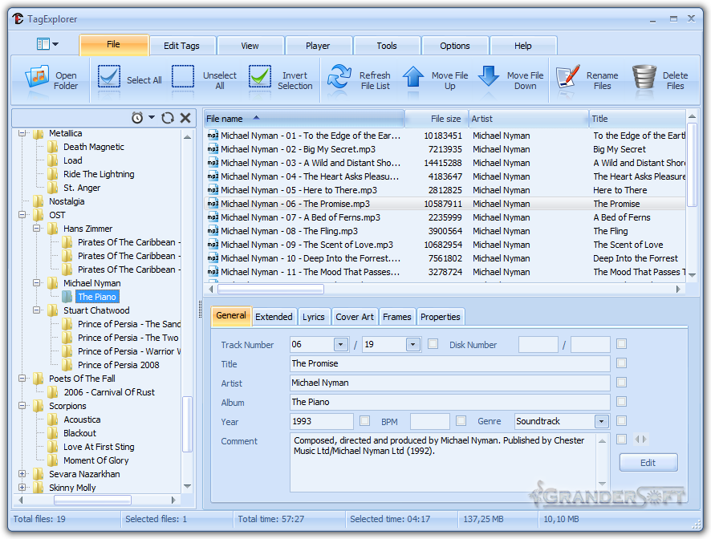Click the Unselect All icon
Image resolution: width=711 pixels, height=539 pixels.
coord(183,79)
